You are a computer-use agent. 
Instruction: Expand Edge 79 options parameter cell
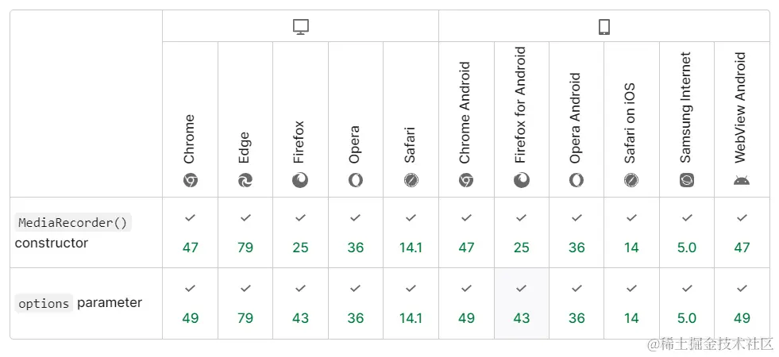[245, 304]
